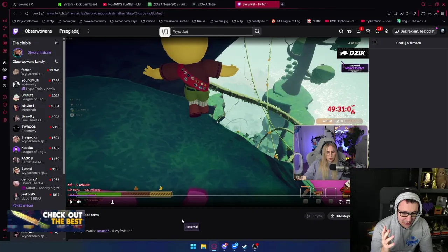Sort followed channels with the arrows icon
The height and width of the screenshot is (252, 448).
(56, 62)
